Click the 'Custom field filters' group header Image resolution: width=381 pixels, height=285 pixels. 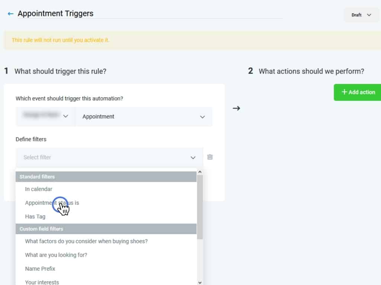point(106,229)
